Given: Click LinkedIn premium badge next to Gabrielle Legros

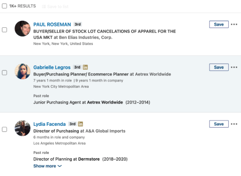Looking at the screenshot, I should tap(85, 67).
